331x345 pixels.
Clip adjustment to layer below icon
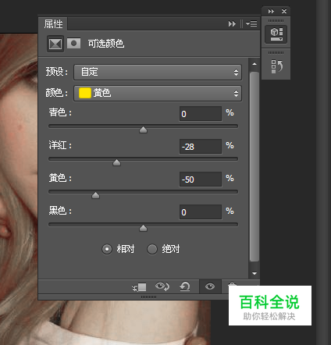click(139, 287)
